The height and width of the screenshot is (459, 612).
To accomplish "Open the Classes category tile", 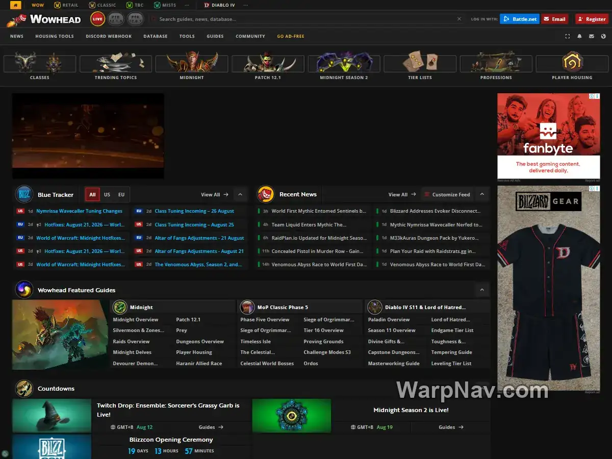I will click(x=40, y=66).
